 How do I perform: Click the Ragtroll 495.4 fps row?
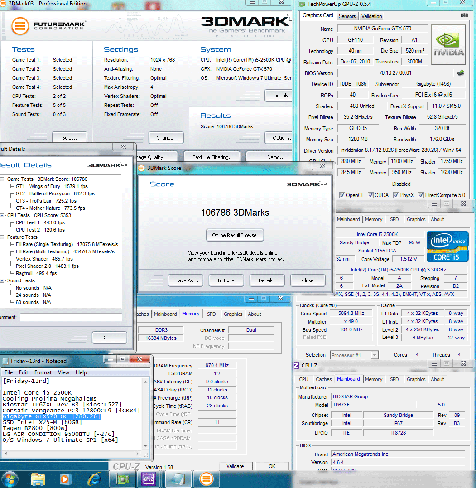pos(36,273)
